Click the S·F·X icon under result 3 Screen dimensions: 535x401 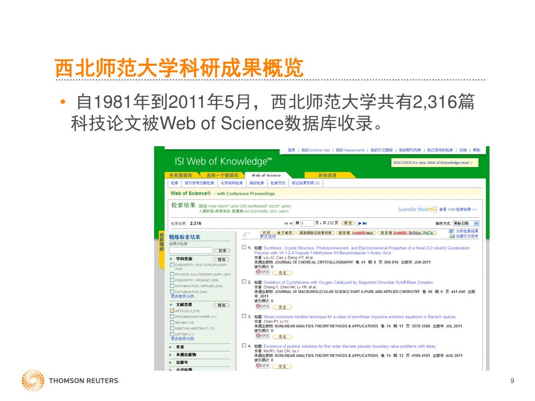click(262, 336)
